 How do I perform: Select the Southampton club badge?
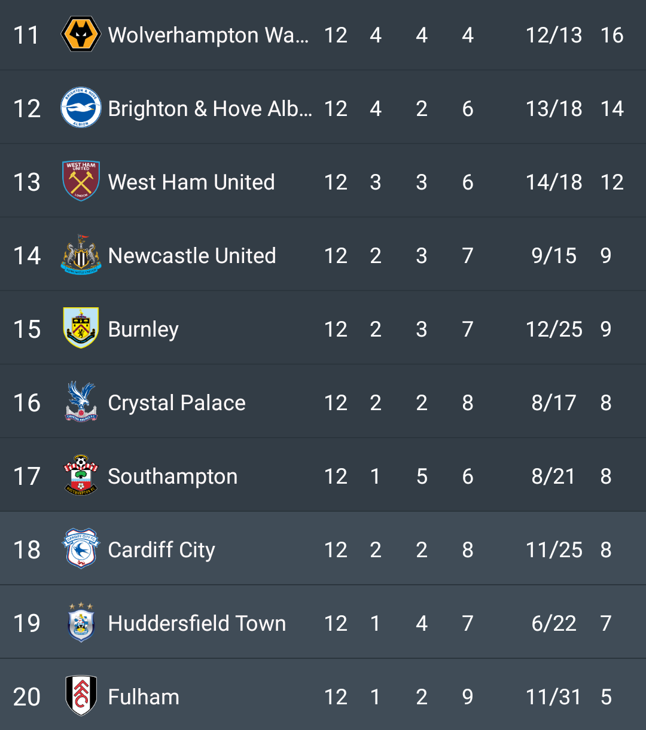81,475
